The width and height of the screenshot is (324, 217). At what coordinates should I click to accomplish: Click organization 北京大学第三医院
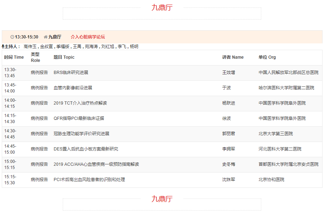[x=276, y=133]
